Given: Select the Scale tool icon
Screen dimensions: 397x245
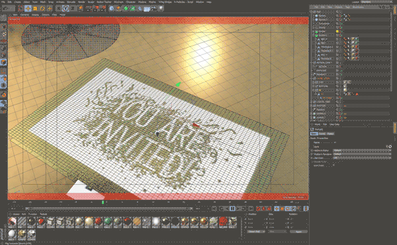Looking at the screenshot, I should [35, 9].
